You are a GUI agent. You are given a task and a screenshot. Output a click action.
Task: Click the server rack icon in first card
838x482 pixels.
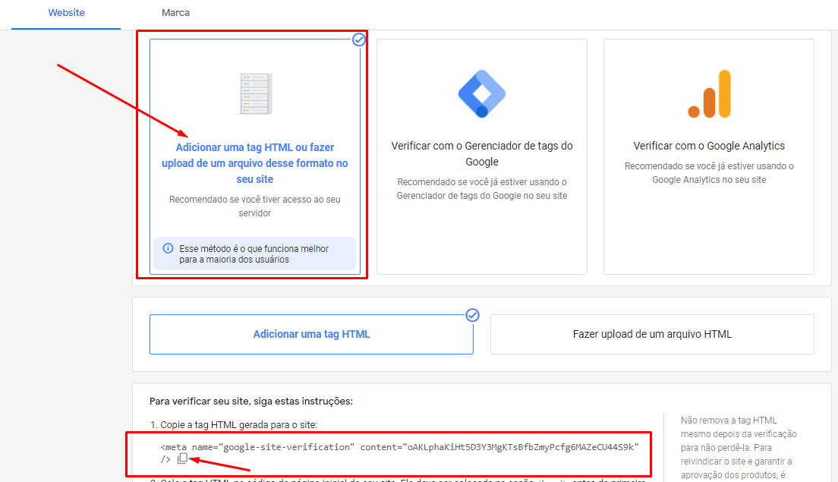click(x=254, y=94)
